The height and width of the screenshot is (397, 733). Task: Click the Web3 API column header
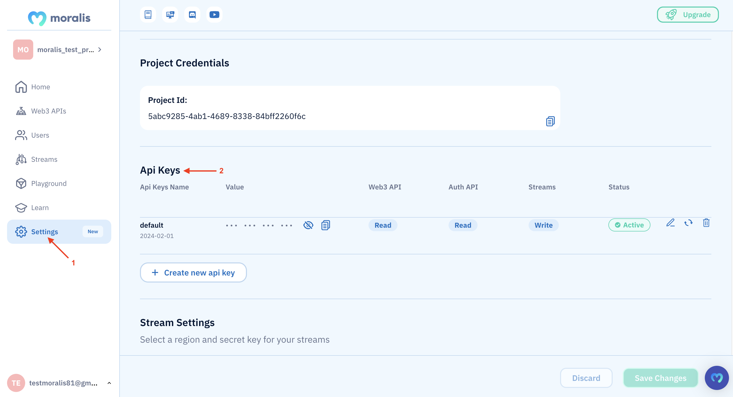(x=385, y=187)
